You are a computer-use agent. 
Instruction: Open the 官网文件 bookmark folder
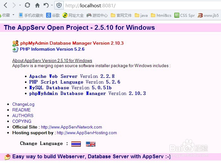(121, 15)
